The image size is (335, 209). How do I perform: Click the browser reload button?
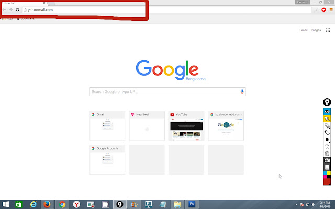pyautogui.click(x=17, y=10)
